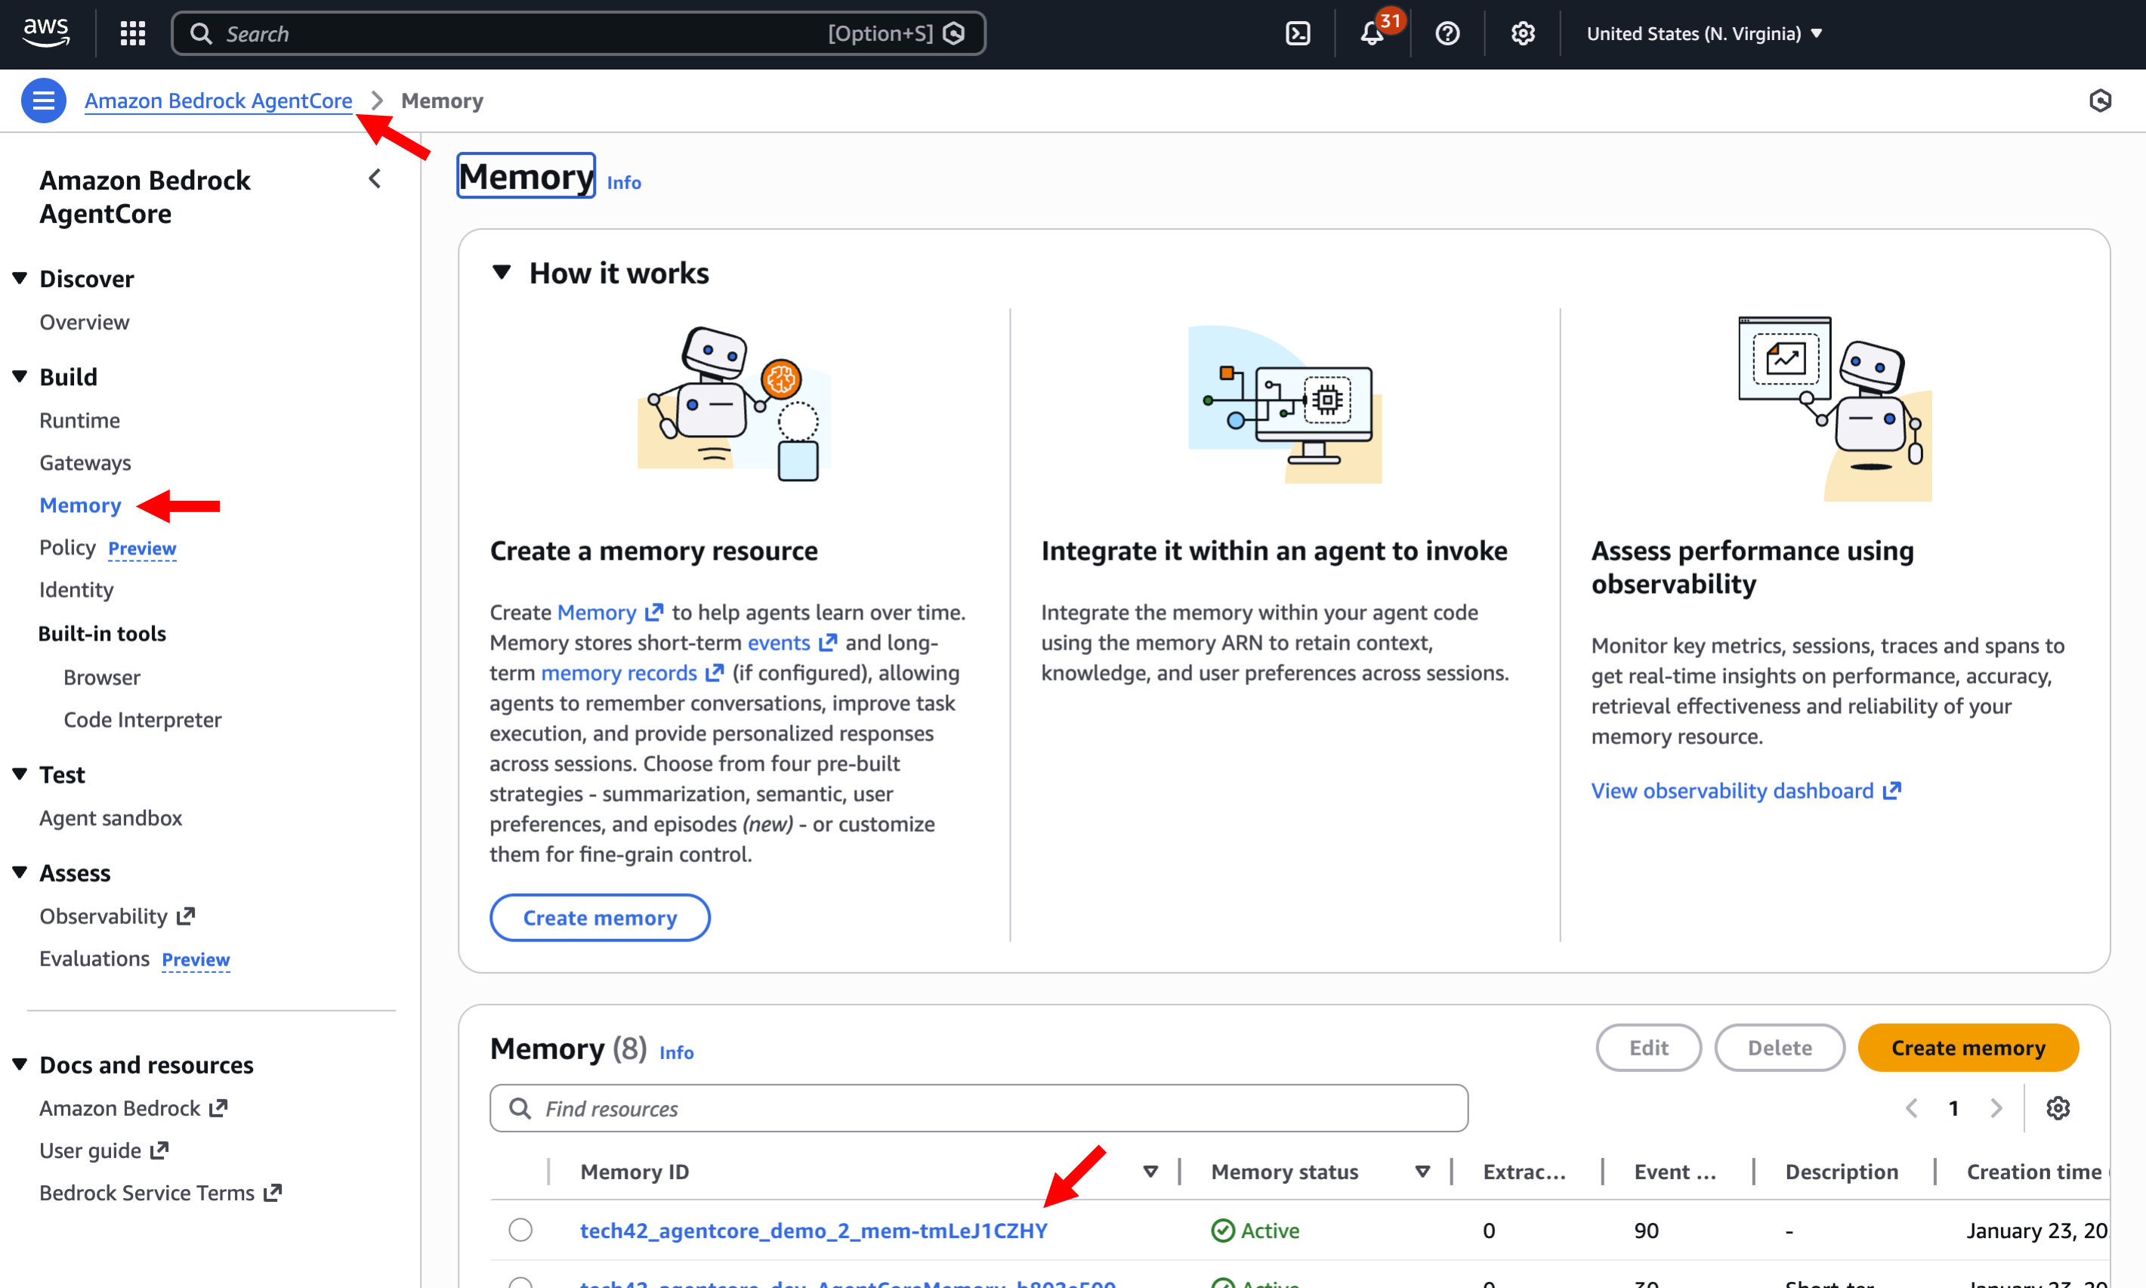Image resolution: width=2146 pixels, height=1288 pixels.
Task: Collapse the How it works section
Action: click(502, 273)
